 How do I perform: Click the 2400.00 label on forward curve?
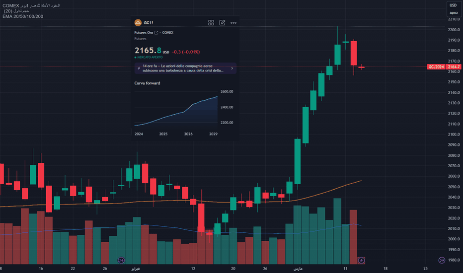point(227,107)
